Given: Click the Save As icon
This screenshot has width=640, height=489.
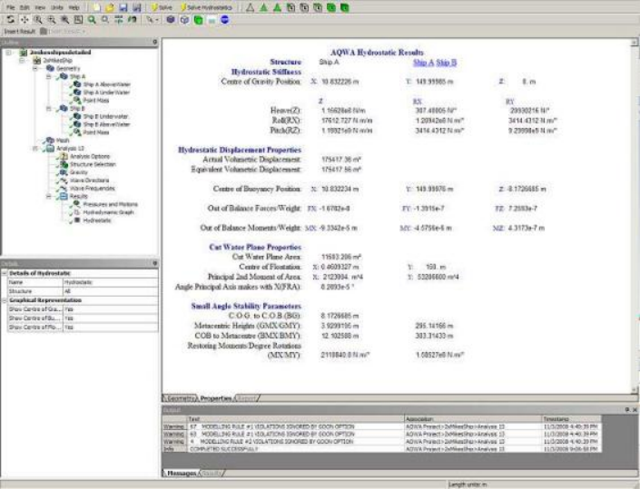Looking at the screenshot, I should (137, 7).
